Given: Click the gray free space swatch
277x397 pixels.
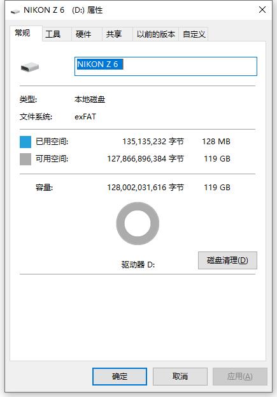Looking at the screenshot, I should coord(25,159).
